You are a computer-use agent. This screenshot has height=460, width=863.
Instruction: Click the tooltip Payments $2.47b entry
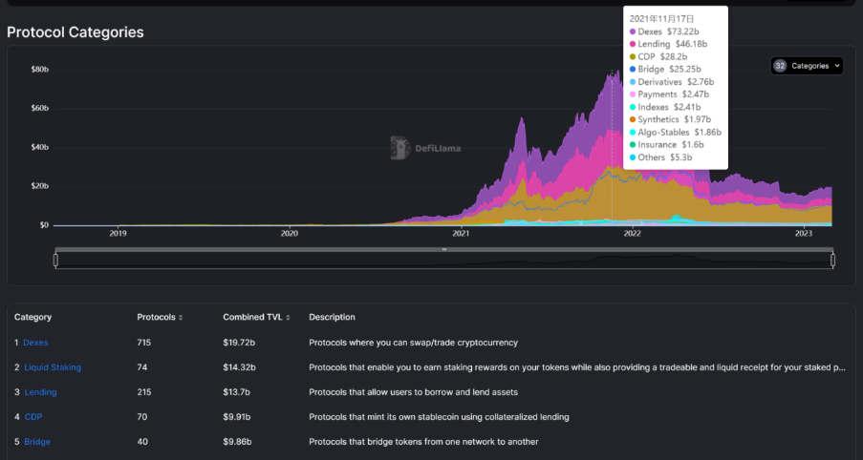click(668, 94)
